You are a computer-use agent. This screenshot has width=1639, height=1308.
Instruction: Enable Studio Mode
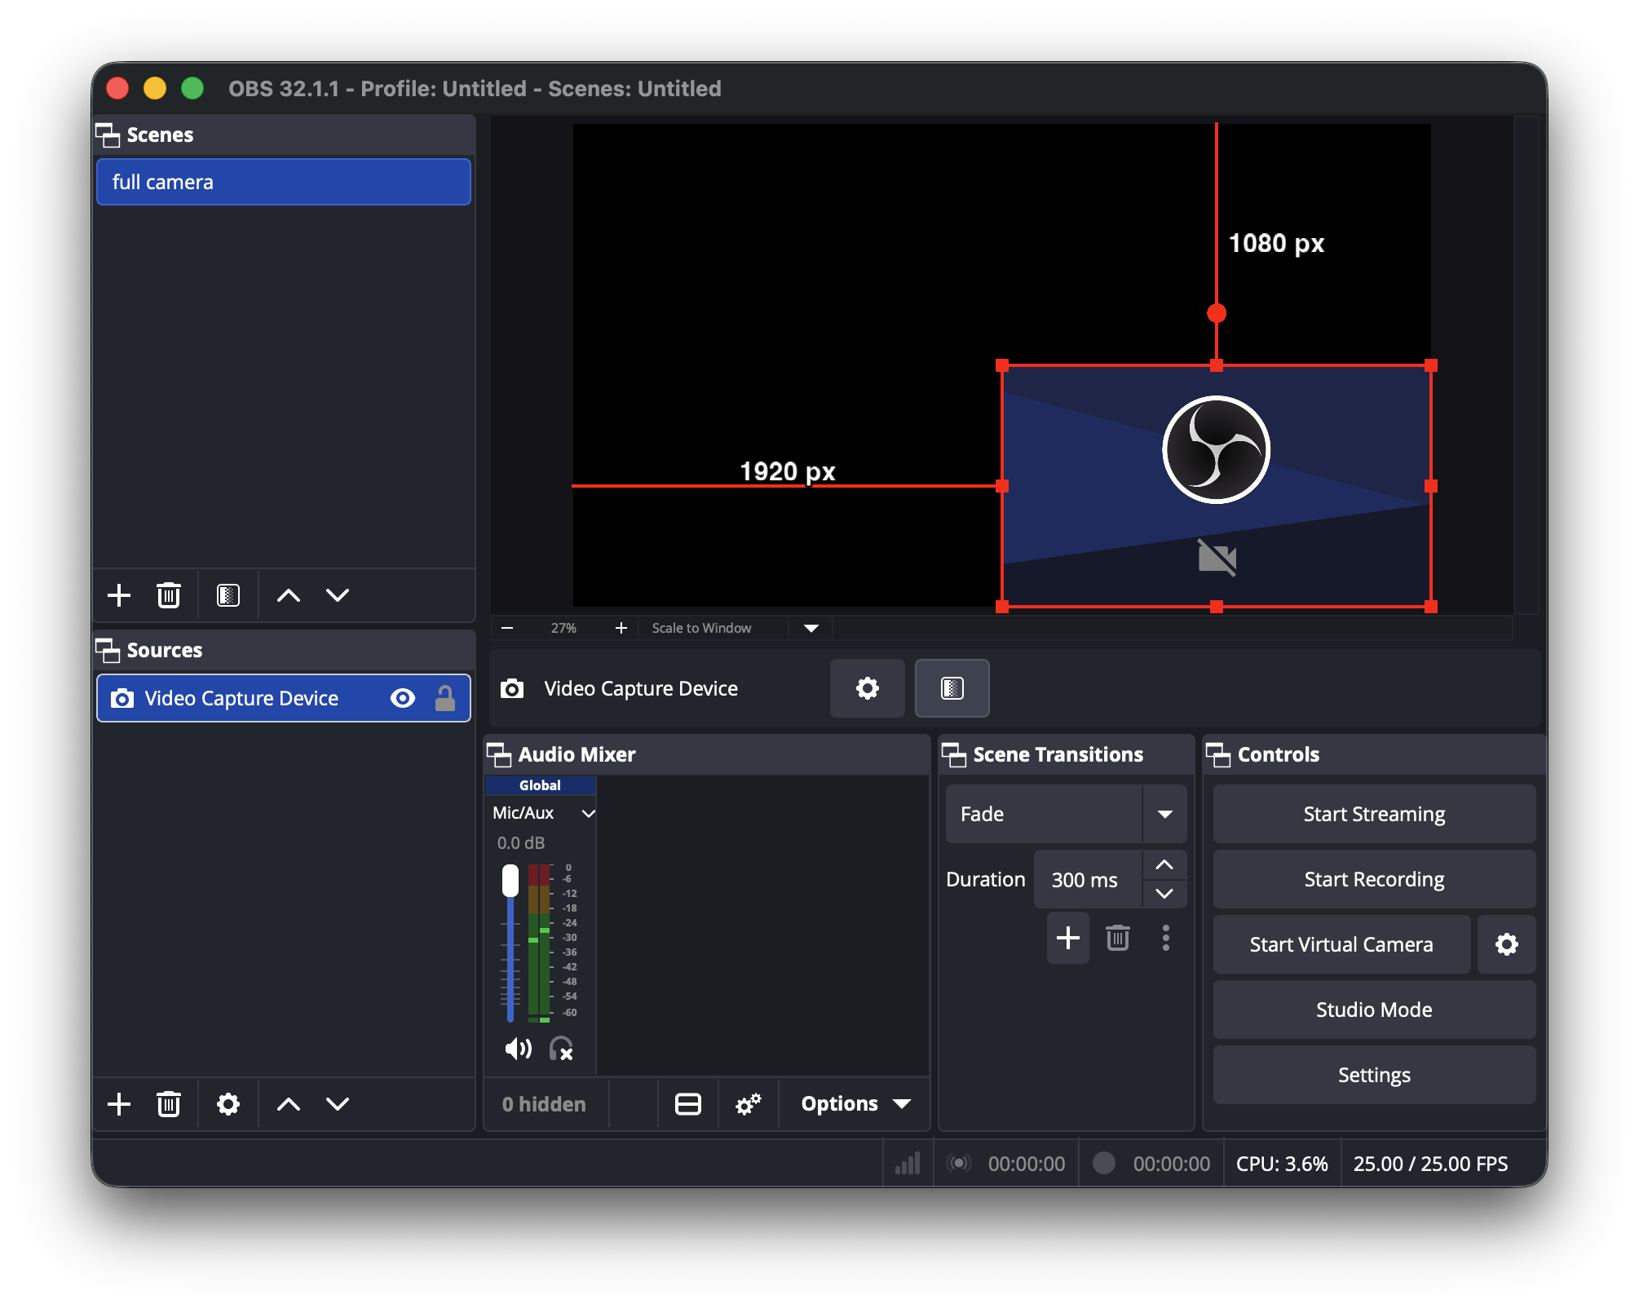1373,1010
